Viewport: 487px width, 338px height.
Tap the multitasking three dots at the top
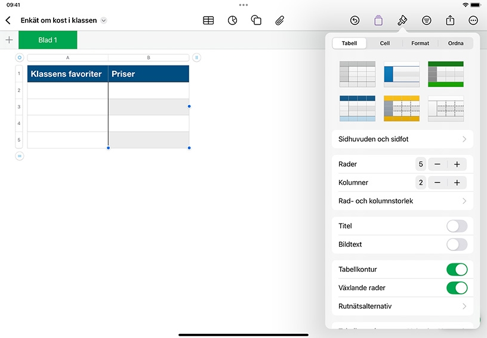tap(243, 5)
